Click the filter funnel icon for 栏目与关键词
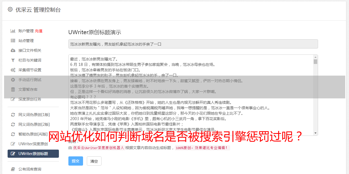 point(13,60)
